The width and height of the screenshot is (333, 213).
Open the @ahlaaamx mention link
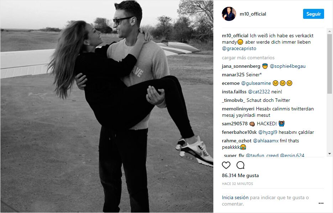coord(266,141)
